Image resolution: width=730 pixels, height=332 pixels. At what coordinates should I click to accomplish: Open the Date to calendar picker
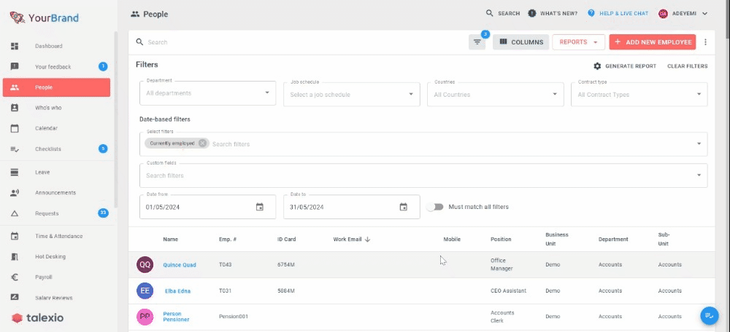404,207
